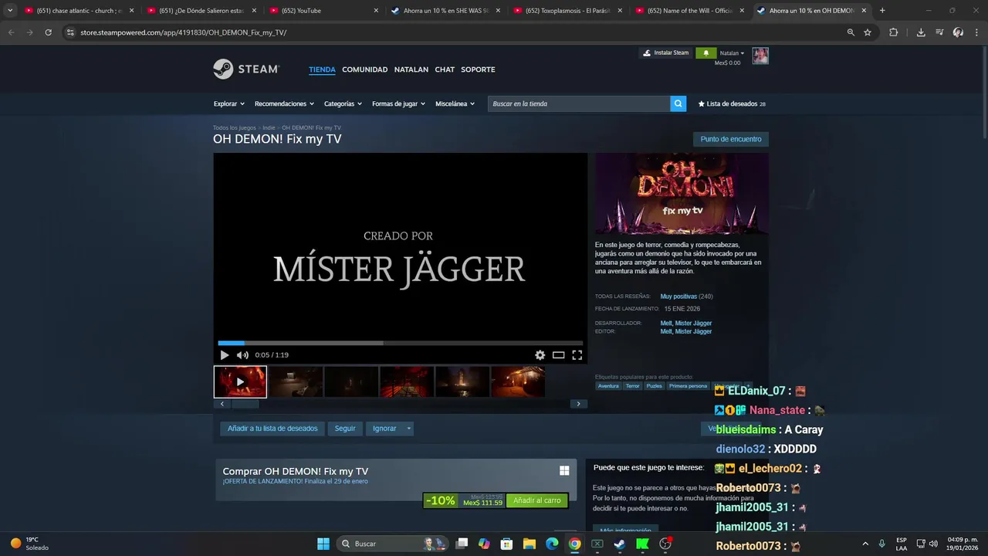This screenshot has width=988, height=556.
Task: Select the last orange screenshot thumbnail
Action: pos(518,381)
